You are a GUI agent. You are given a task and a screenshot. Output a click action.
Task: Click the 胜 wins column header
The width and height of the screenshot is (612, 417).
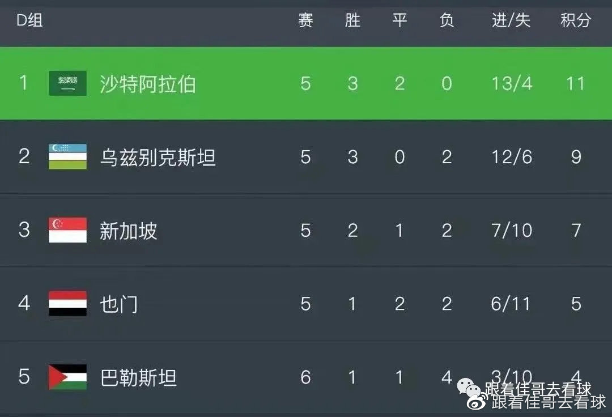pos(352,19)
